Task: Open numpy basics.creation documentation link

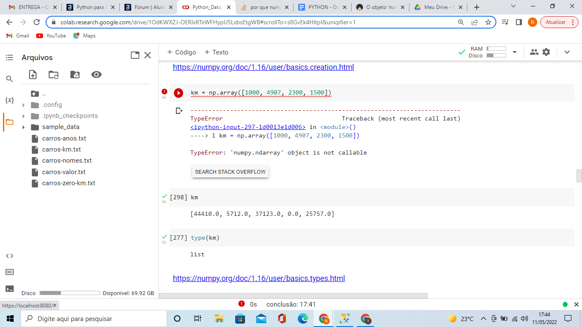Action: [x=263, y=67]
